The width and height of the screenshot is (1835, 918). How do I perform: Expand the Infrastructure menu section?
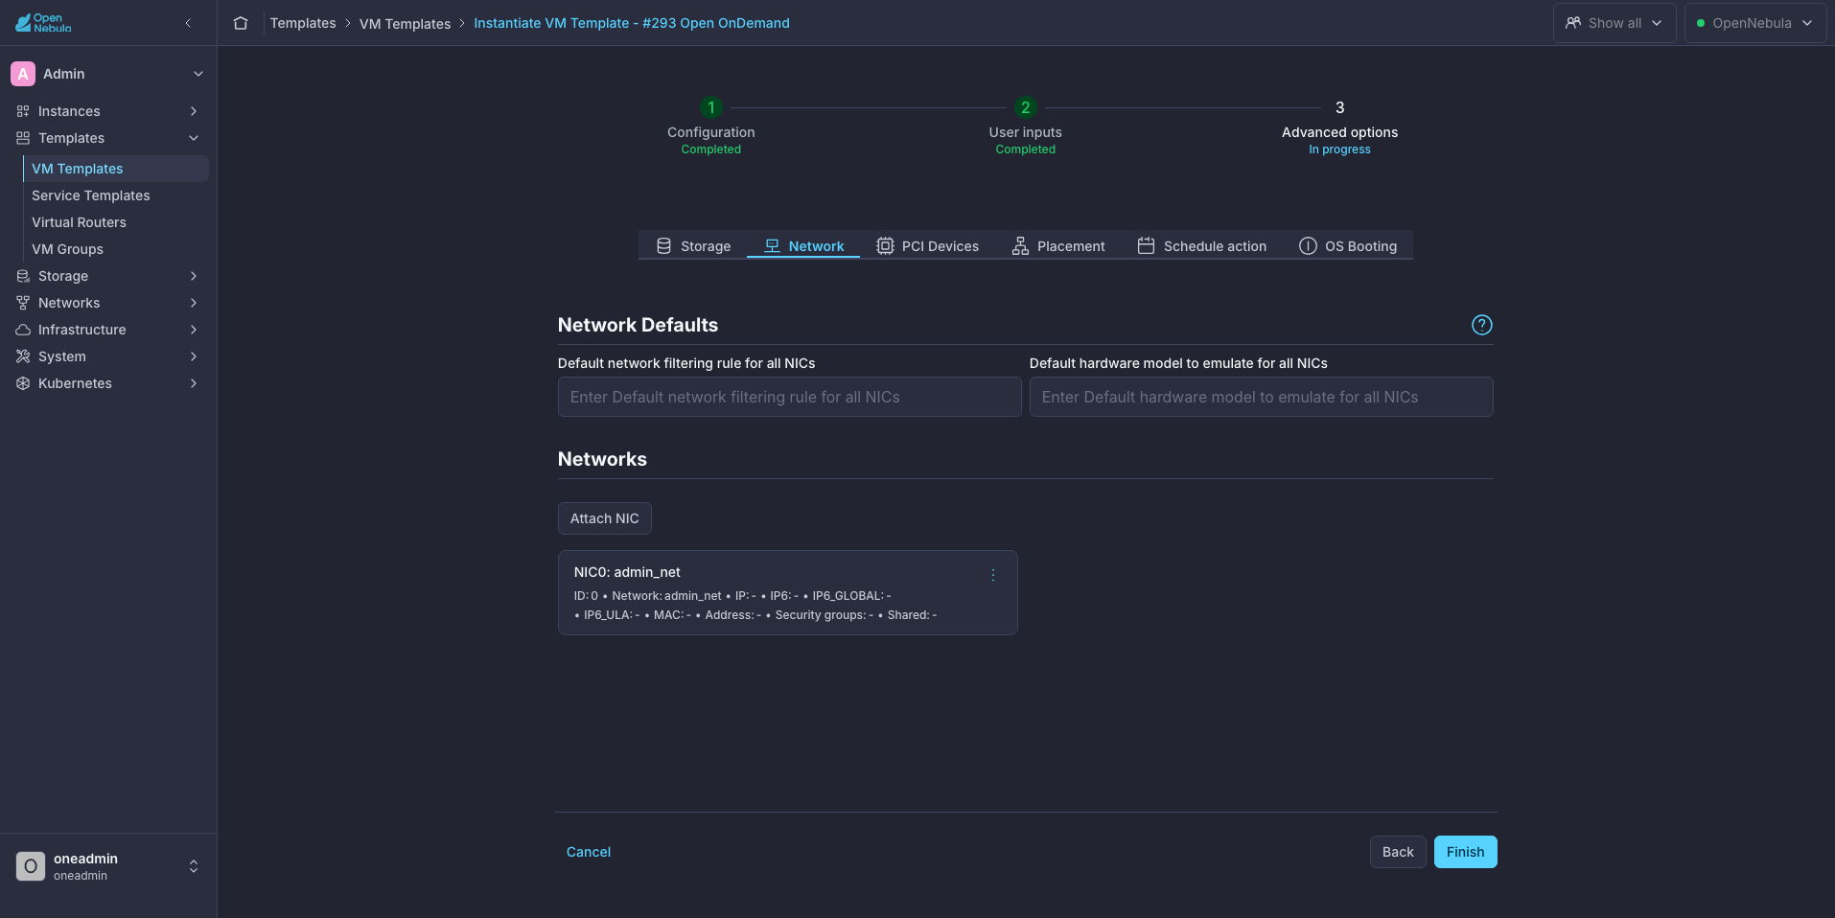click(107, 330)
